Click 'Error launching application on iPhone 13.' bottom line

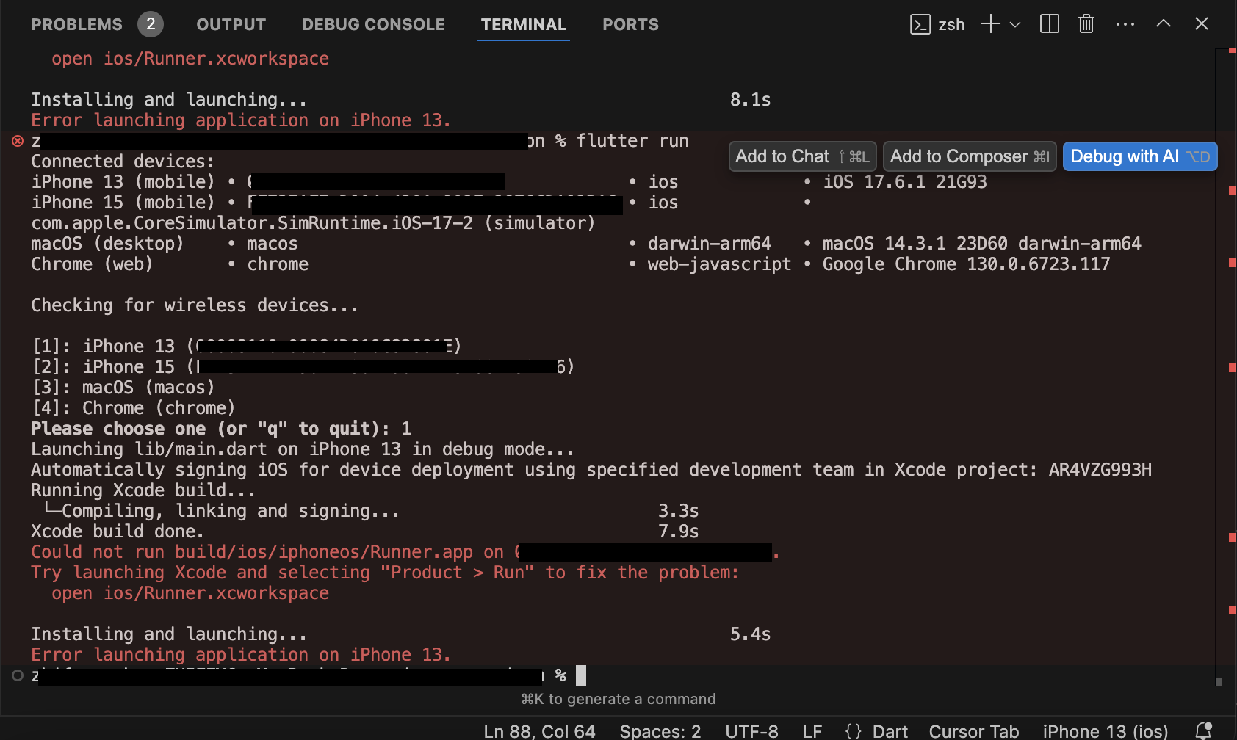click(x=241, y=654)
